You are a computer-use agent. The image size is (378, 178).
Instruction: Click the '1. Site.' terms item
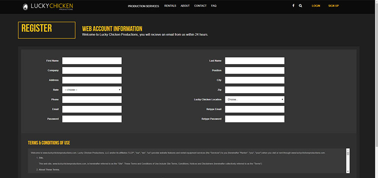tap(40, 158)
